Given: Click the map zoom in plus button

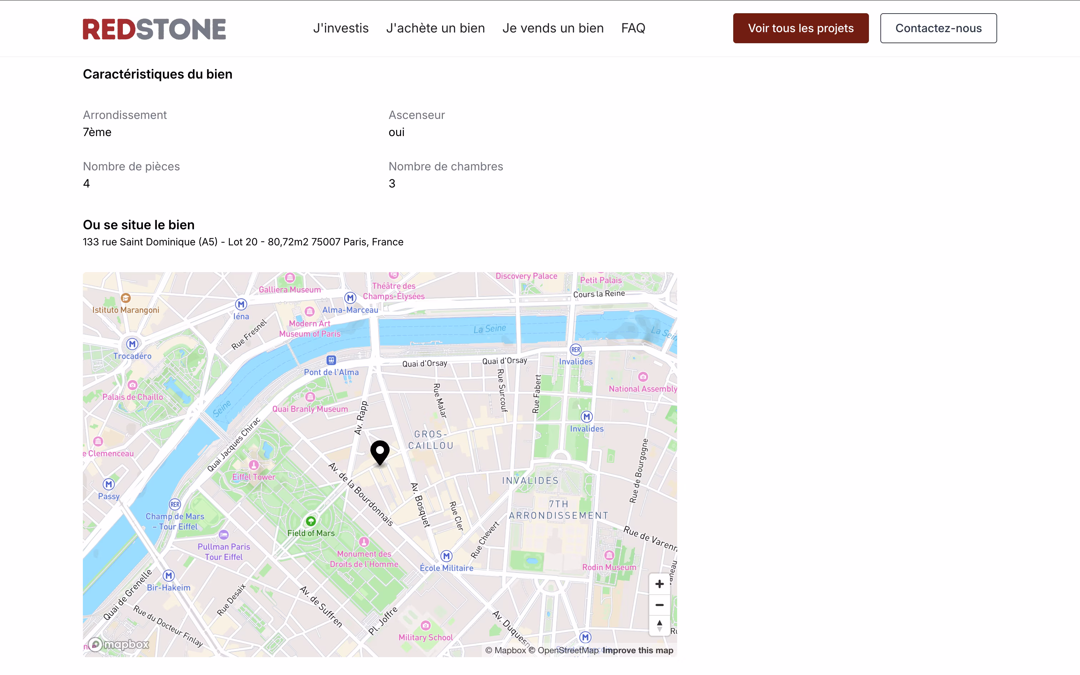Looking at the screenshot, I should (659, 584).
